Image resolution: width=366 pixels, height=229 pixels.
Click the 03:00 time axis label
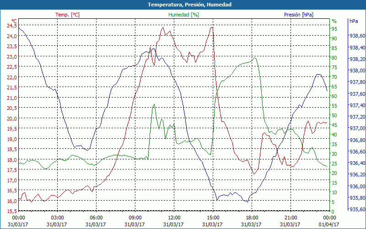(x=58, y=217)
